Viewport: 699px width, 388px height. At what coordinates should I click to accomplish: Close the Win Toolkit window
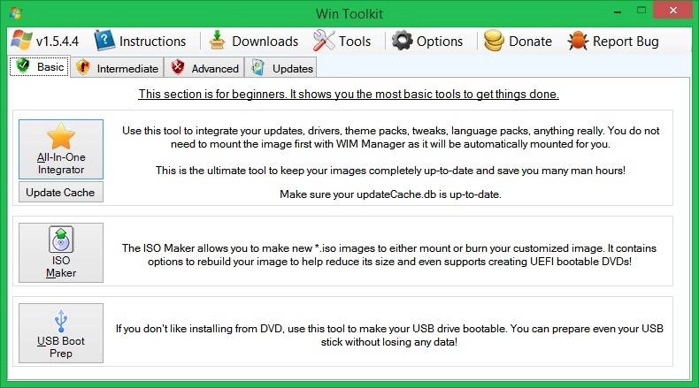coord(672,10)
